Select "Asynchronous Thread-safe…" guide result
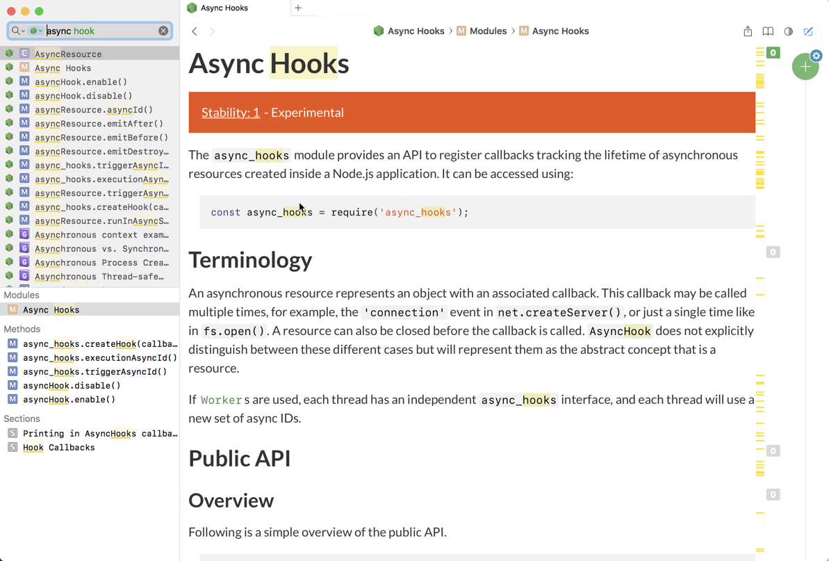This screenshot has width=829, height=561. 90,276
